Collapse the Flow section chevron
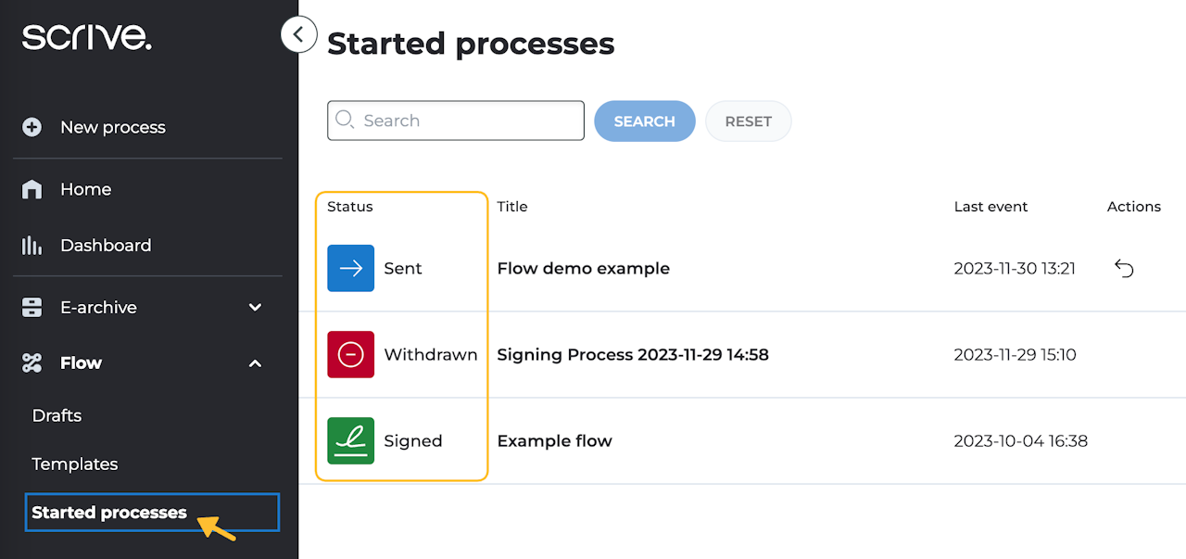The height and width of the screenshot is (559, 1186). pyautogui.click(x=256, y=363)
